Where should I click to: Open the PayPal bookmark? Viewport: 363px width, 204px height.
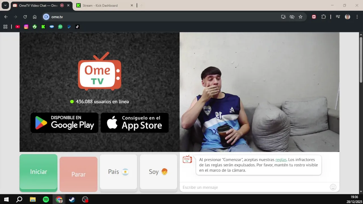point(69,27)
